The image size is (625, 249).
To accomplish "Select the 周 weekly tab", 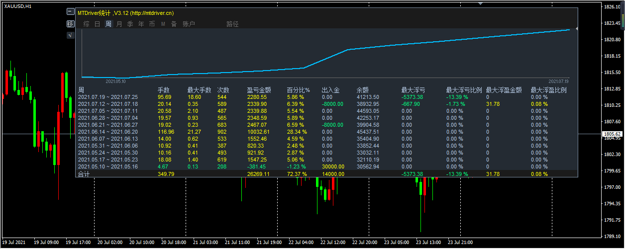I will coord(108,24).
